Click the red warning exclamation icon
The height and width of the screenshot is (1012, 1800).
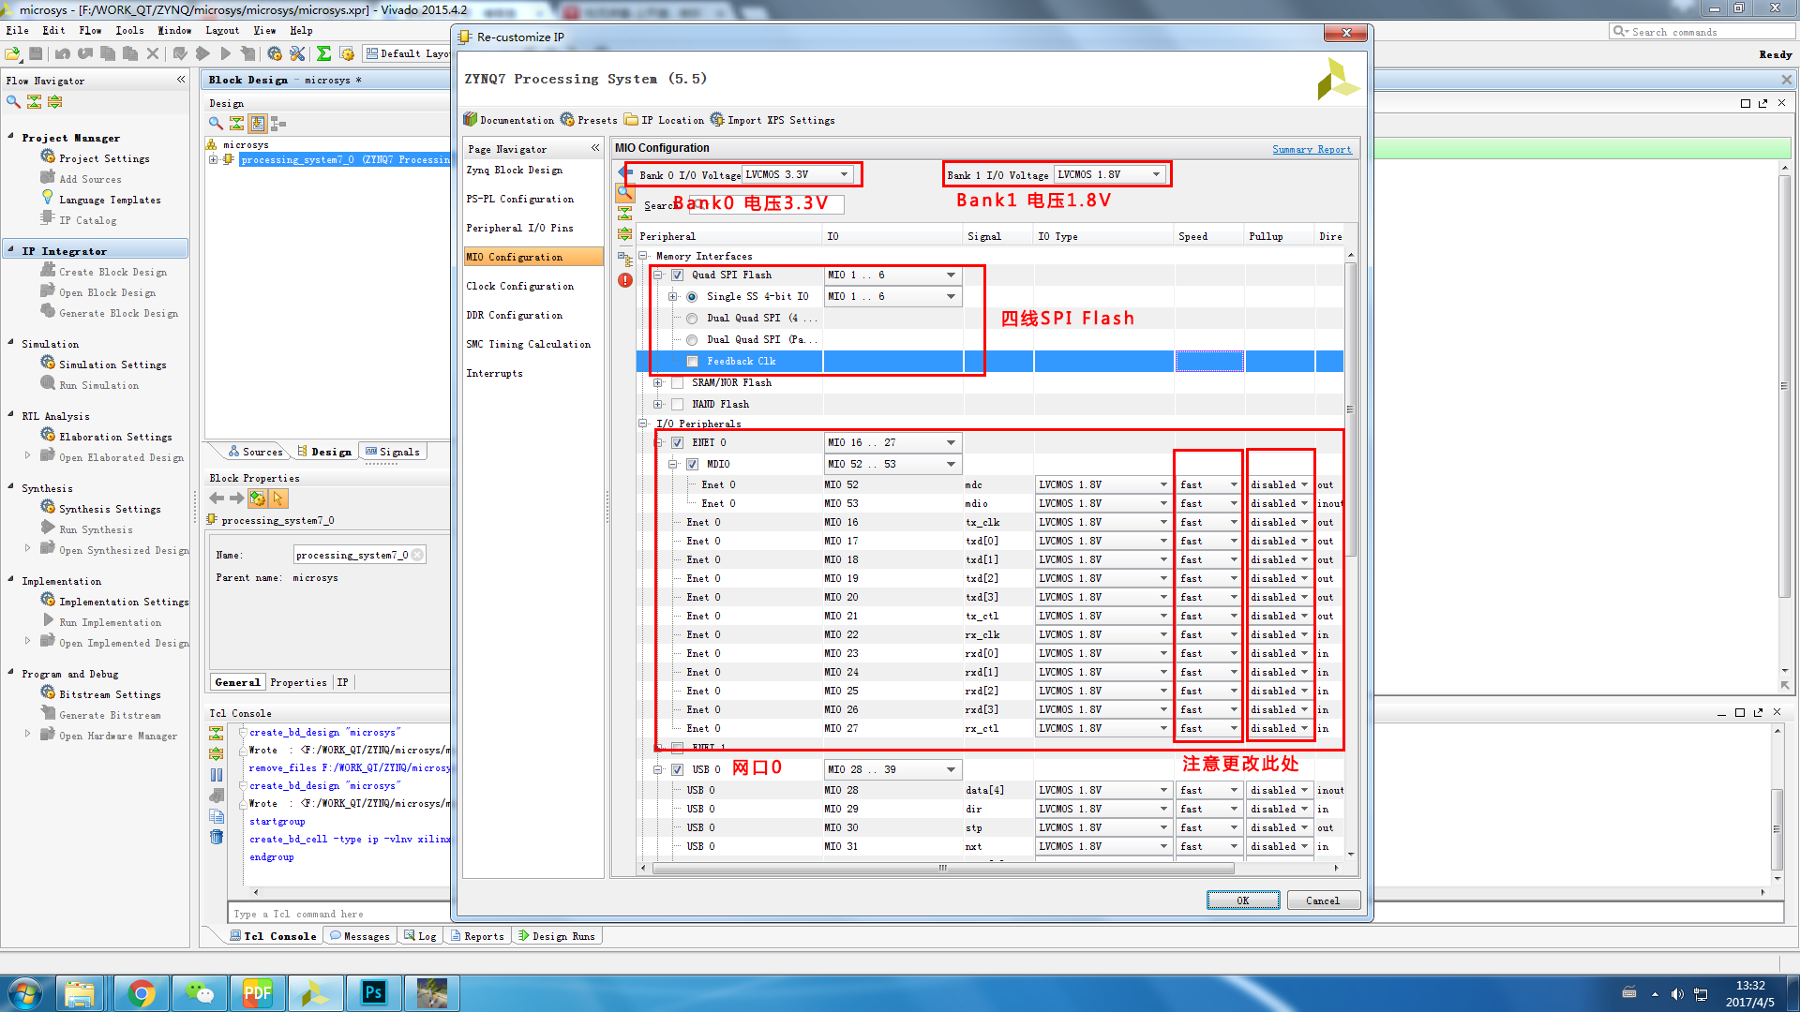(625, 280)
